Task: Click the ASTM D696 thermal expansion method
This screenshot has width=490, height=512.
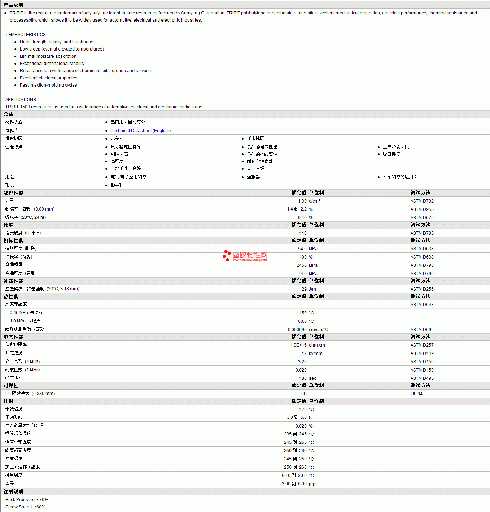Action: [x=422, y=330]
